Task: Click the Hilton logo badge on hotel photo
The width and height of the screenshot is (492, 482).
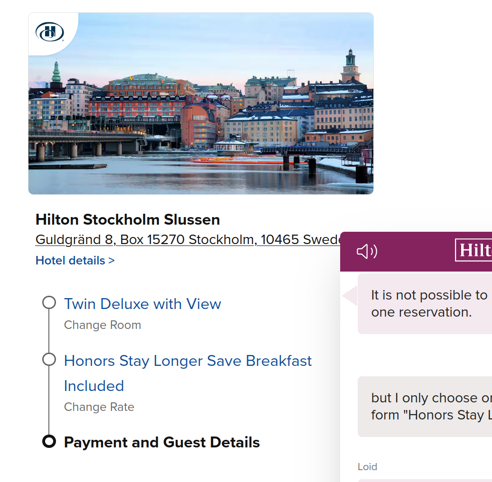Action: [49, 32]
